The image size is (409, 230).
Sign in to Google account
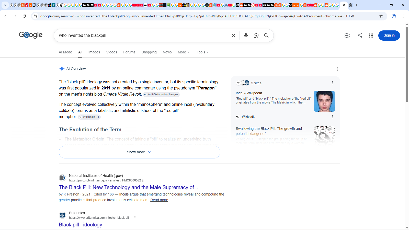(x=389, y=36)
